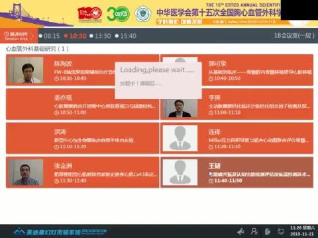Screen dimensions: 318x238
Task: Select the speaker name above 11:00-11:10
Action: [215, 98]
